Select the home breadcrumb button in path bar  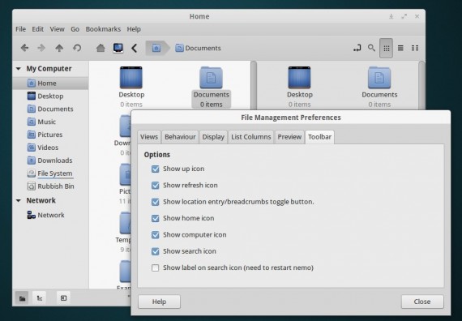point(156,48)
